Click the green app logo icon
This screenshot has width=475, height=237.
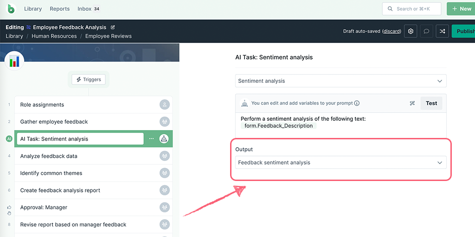[12, 9]
